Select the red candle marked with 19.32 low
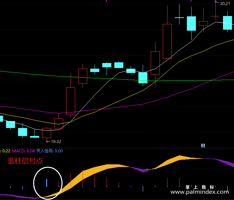 pos(47,133)
